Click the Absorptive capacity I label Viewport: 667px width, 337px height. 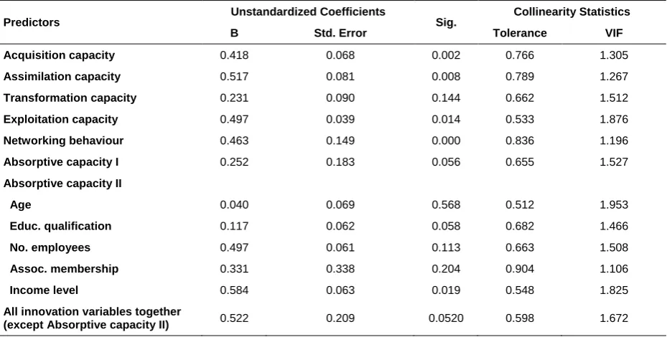pos(61,162)
